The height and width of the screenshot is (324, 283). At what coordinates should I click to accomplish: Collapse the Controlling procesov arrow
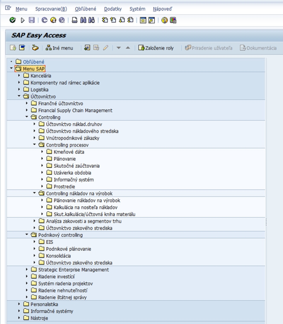click(34, 145)
